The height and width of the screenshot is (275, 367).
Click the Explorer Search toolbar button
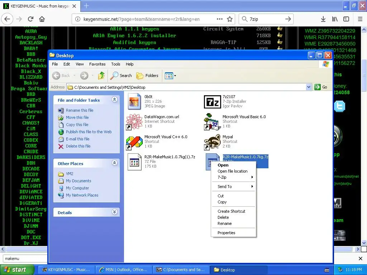(121, 76)
